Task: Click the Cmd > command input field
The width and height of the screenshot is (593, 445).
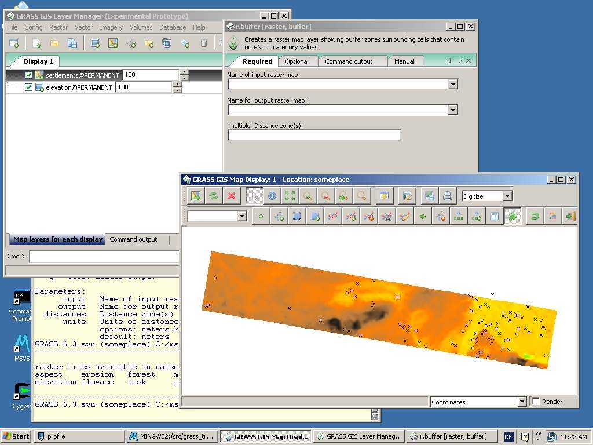Action: click(104, 257)
